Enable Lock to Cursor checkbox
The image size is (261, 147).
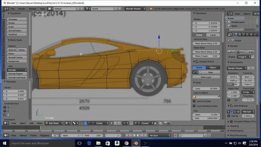tap(194, 101)
